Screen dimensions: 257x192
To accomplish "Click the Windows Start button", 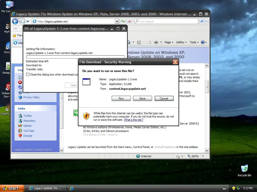I will [12, 188].
